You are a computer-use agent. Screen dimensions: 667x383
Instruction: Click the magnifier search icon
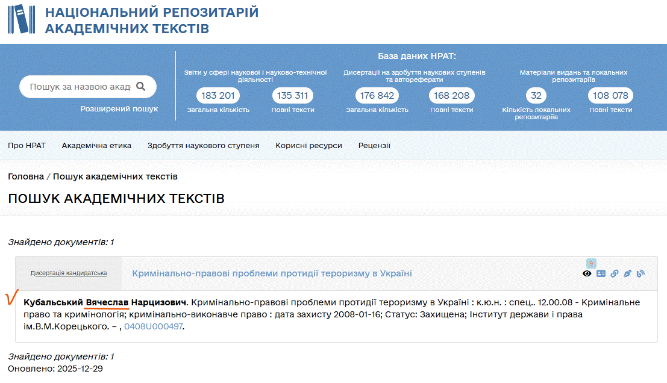(141, 87)
